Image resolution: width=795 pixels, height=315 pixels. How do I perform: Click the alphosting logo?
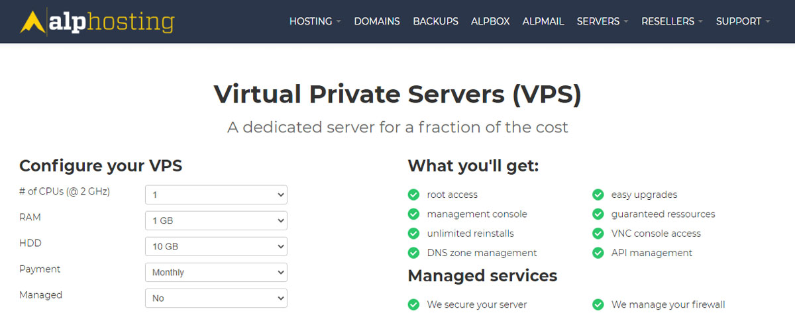pyautogui.click(x=97, y=21)
